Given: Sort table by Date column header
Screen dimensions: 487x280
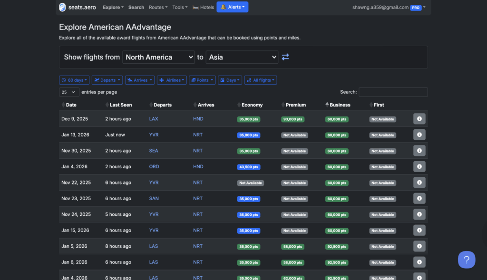Looking at the screenshot, I should coord(71,105).
